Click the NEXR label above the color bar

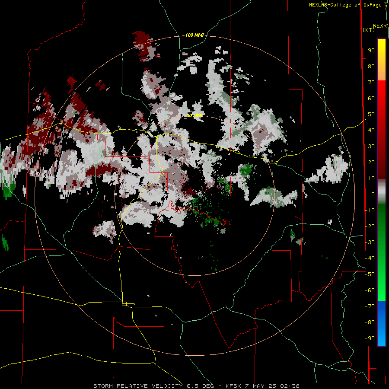380,26
